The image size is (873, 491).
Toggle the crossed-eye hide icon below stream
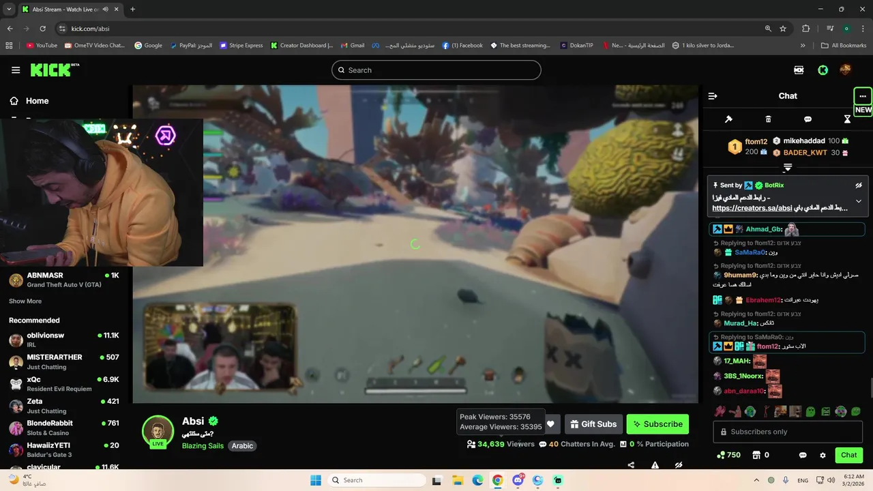[x=679, y=465]
